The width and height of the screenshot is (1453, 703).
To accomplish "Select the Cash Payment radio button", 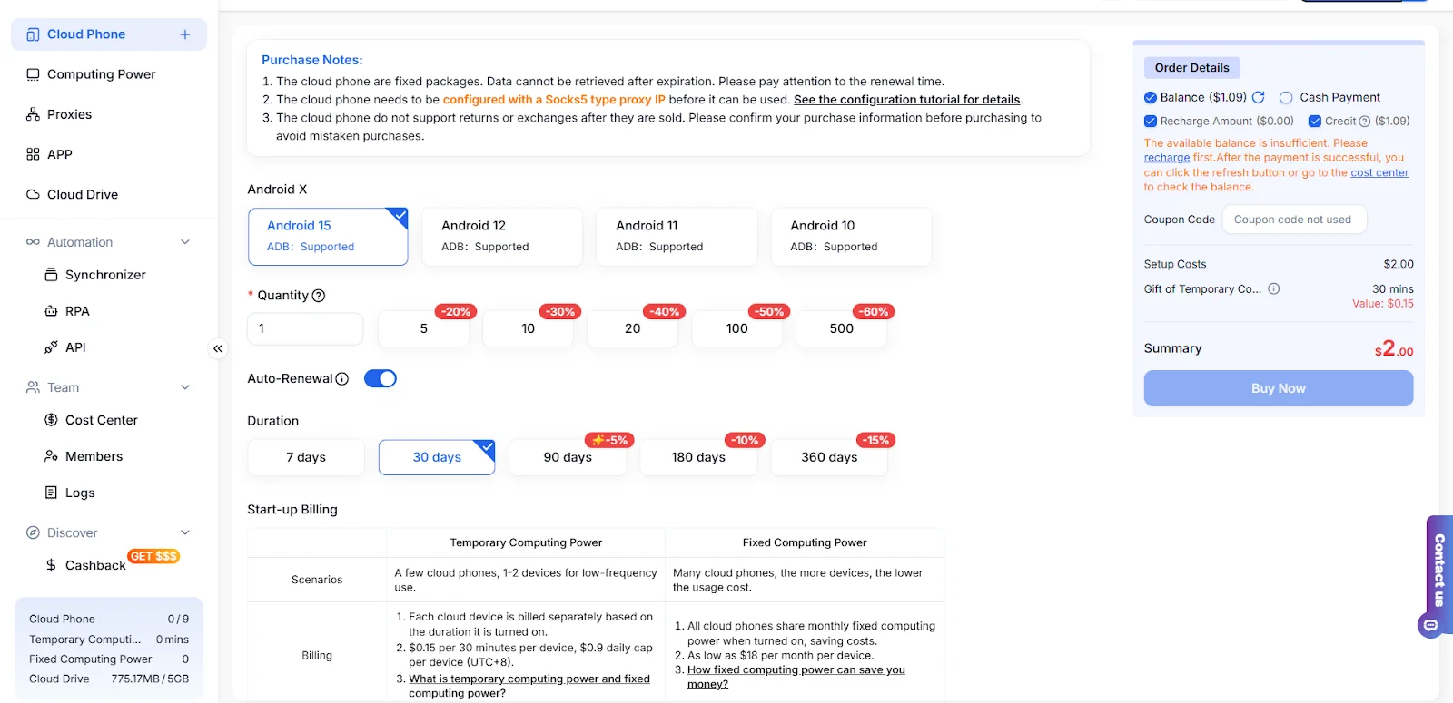I will tap(1286, 98).
